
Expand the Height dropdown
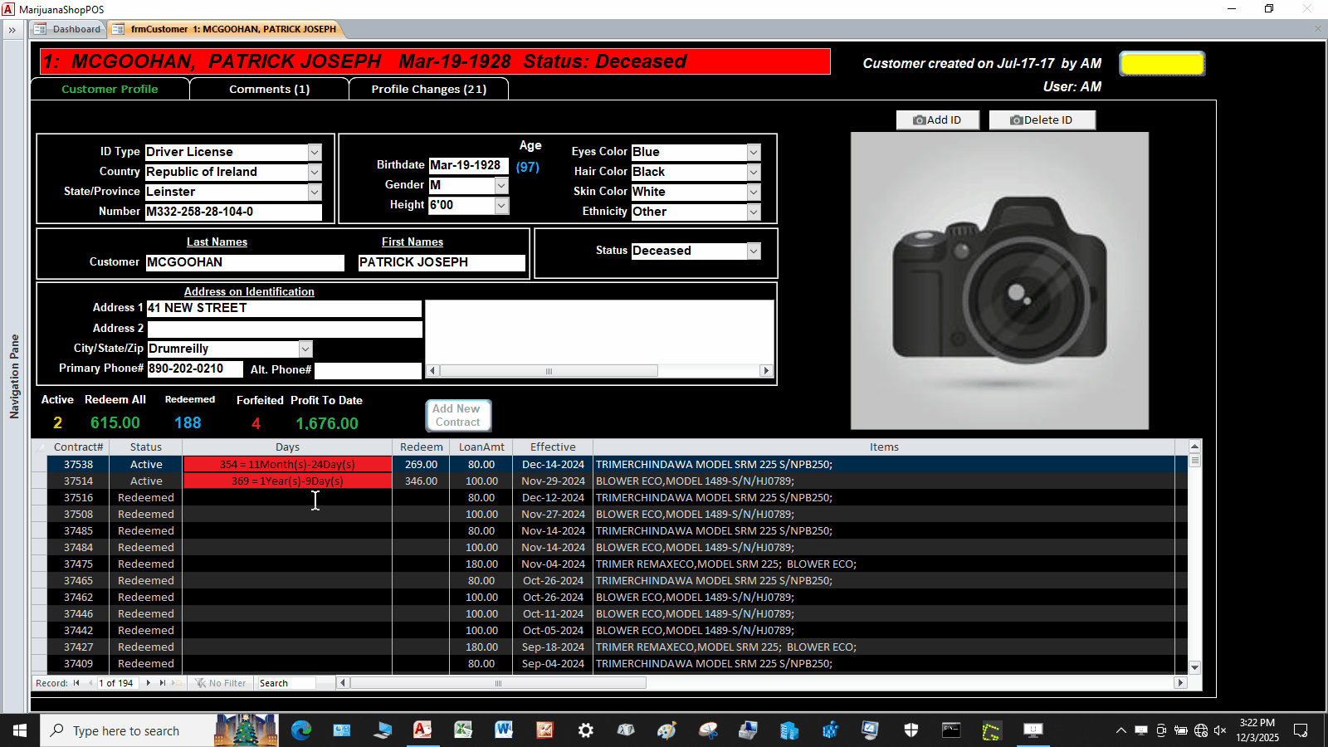click(x=501, y=205)
